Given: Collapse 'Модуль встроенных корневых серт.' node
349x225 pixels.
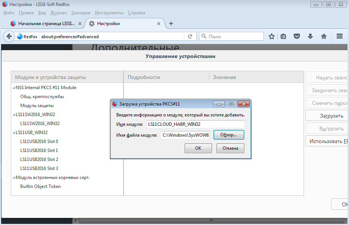Looking at the screenshot, I should pos(14,177).
